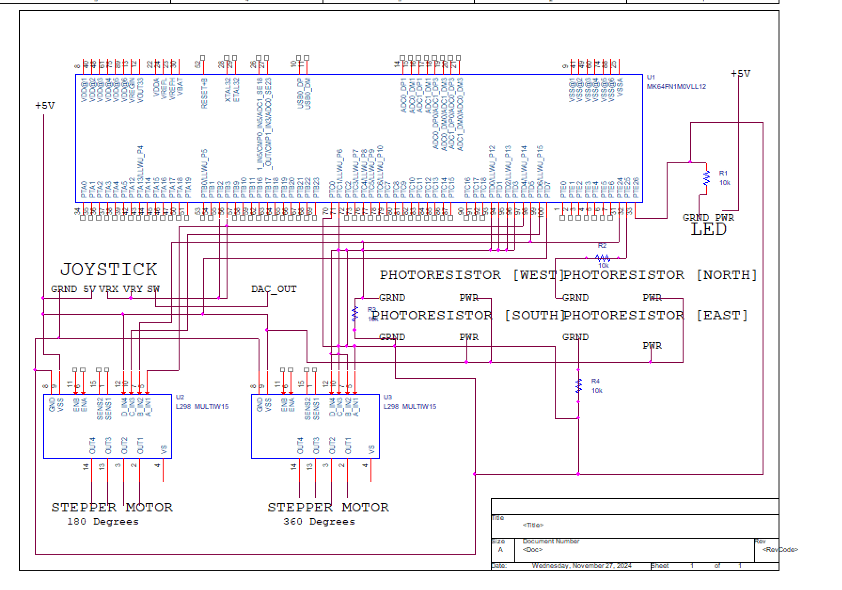
Task: Select STEPPER MOTOR label under U2
Action: (112, 507)
